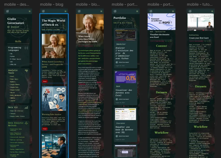Click logo icon in the Portfolio frame header
The width and height of the screenshot is (221, 158).
pos(115,11)
